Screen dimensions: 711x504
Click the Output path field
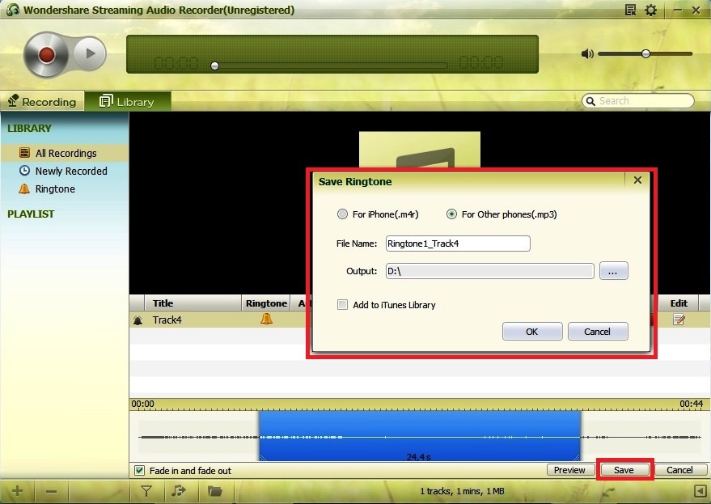(x=489, y=271)
